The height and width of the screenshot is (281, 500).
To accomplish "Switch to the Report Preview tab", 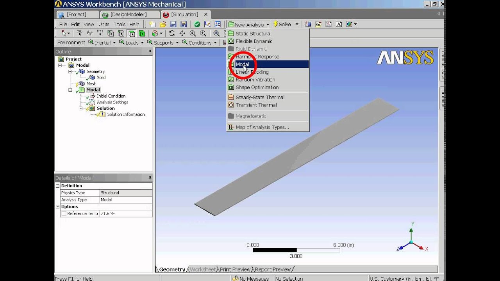I will point(273,269).
